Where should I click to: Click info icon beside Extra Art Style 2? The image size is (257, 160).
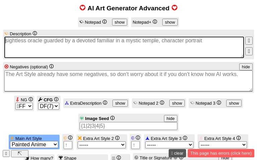117,138
